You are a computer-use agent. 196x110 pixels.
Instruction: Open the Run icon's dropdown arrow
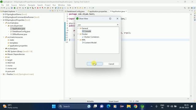pos(30,8)
